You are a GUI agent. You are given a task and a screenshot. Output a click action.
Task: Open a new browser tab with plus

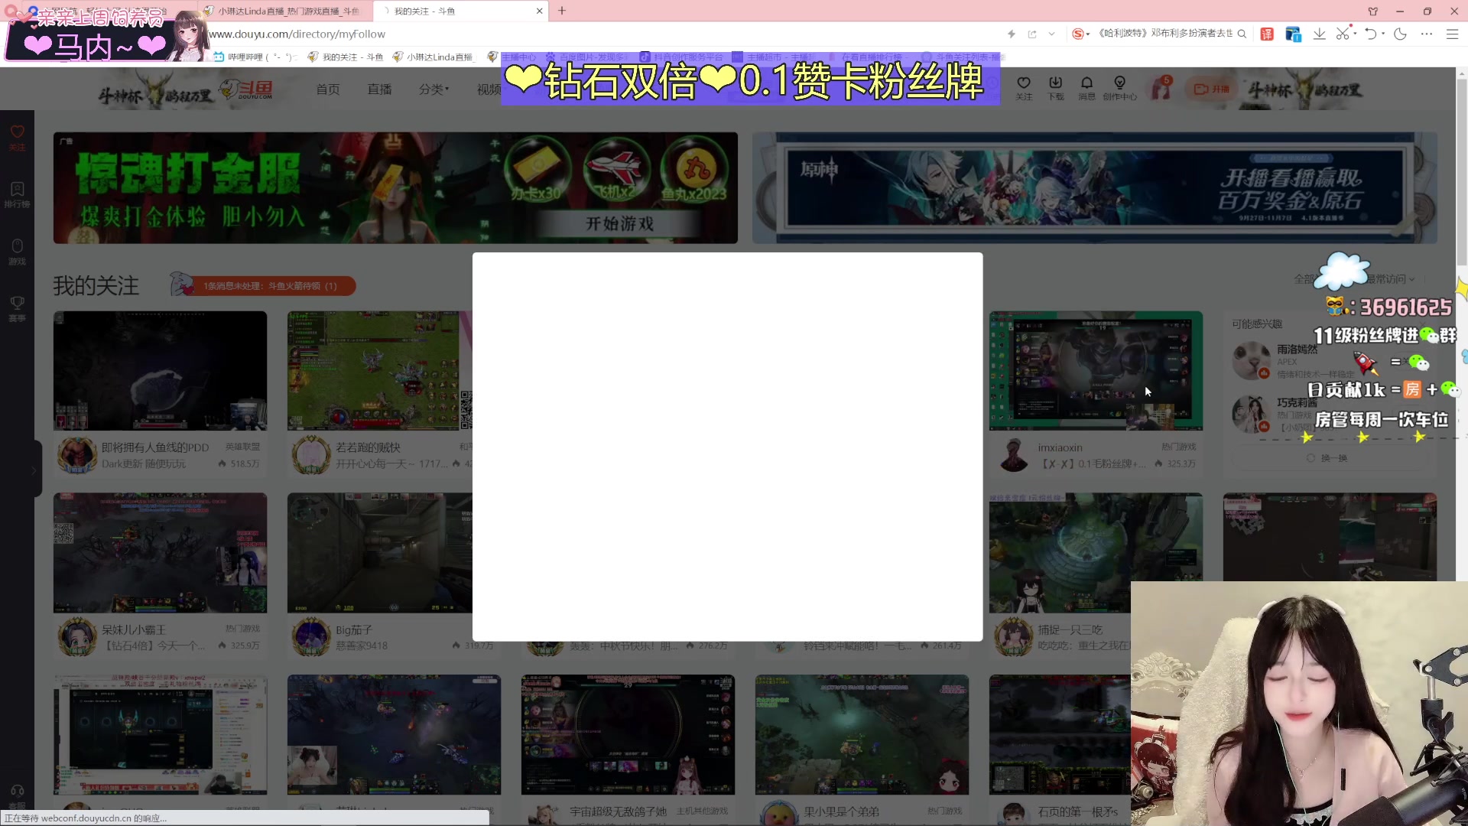point(562,11)
